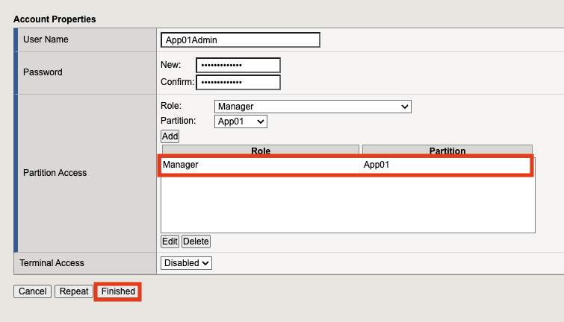The height and width of the screenshot is (322, 564).
Task: Click the Delete button
Action: (196, 241)
